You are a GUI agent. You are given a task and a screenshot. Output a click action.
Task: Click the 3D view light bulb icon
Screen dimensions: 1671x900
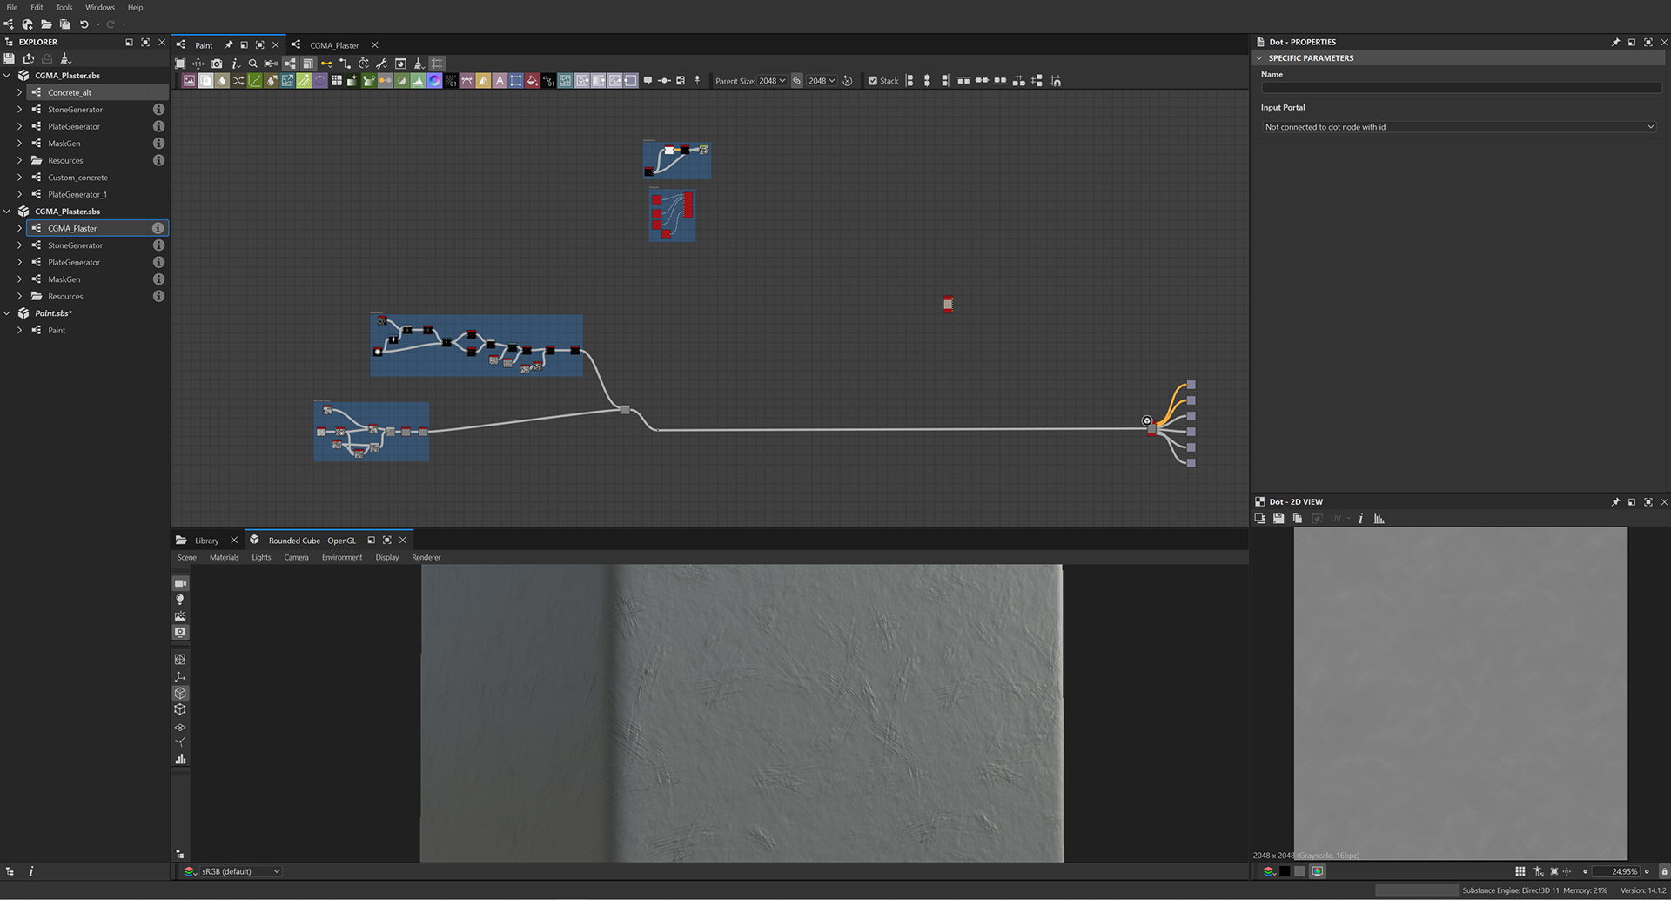(180, 600)
